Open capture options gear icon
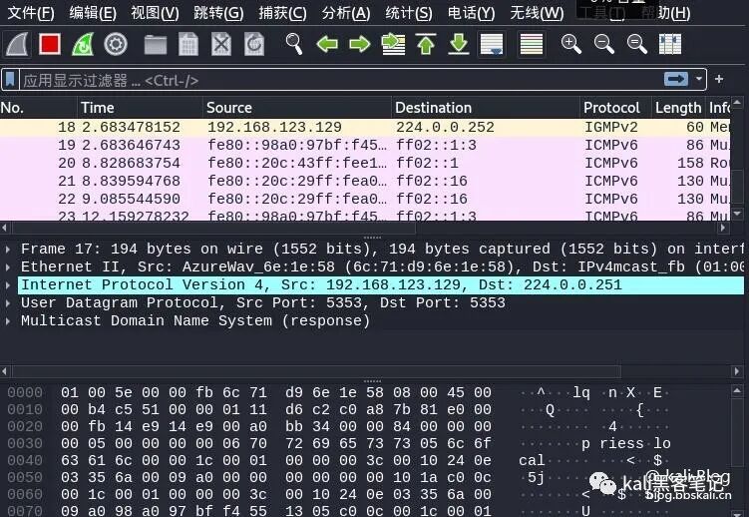Viewport: 749px width, 517px height. (116, 45)
